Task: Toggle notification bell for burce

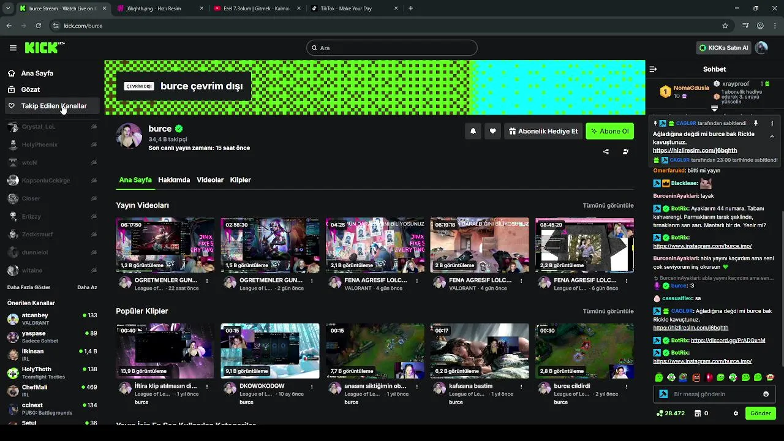Action: click(x=473, y=131)
